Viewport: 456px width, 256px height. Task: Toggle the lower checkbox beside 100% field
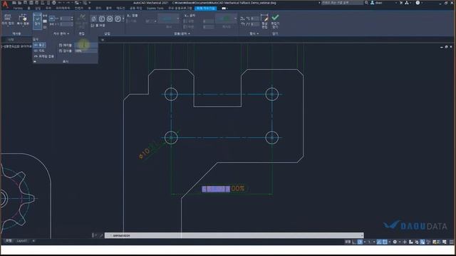pyautogui.click(x=61, y=50)
